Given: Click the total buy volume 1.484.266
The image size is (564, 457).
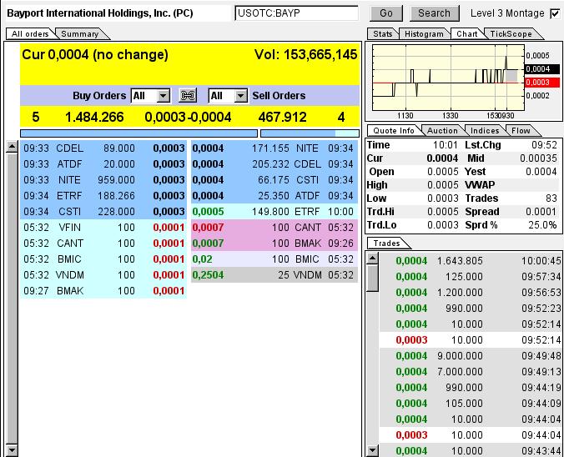Looking at the screenshot, I should tap(94, 118).
